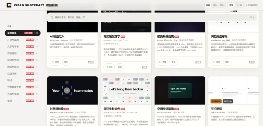Click 复制 on 极光升腾反黑 card
The image size is (263, 126).
[173, 62]
